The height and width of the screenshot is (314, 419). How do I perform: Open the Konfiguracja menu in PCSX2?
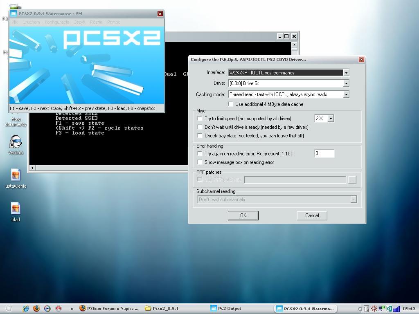coord(56,22)
